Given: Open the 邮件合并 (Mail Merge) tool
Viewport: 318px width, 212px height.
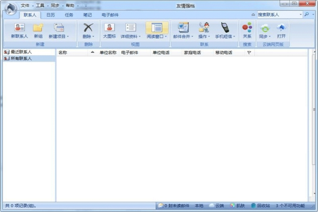Looking at the screenshot, I should [x=183, y=31].
